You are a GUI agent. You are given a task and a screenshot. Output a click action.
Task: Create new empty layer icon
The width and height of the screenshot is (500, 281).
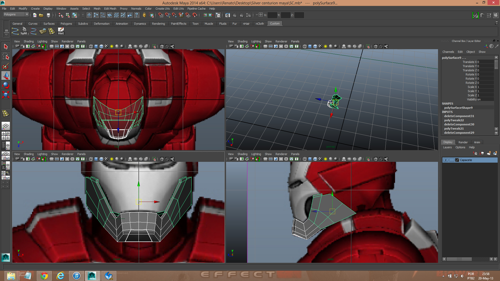489,153
